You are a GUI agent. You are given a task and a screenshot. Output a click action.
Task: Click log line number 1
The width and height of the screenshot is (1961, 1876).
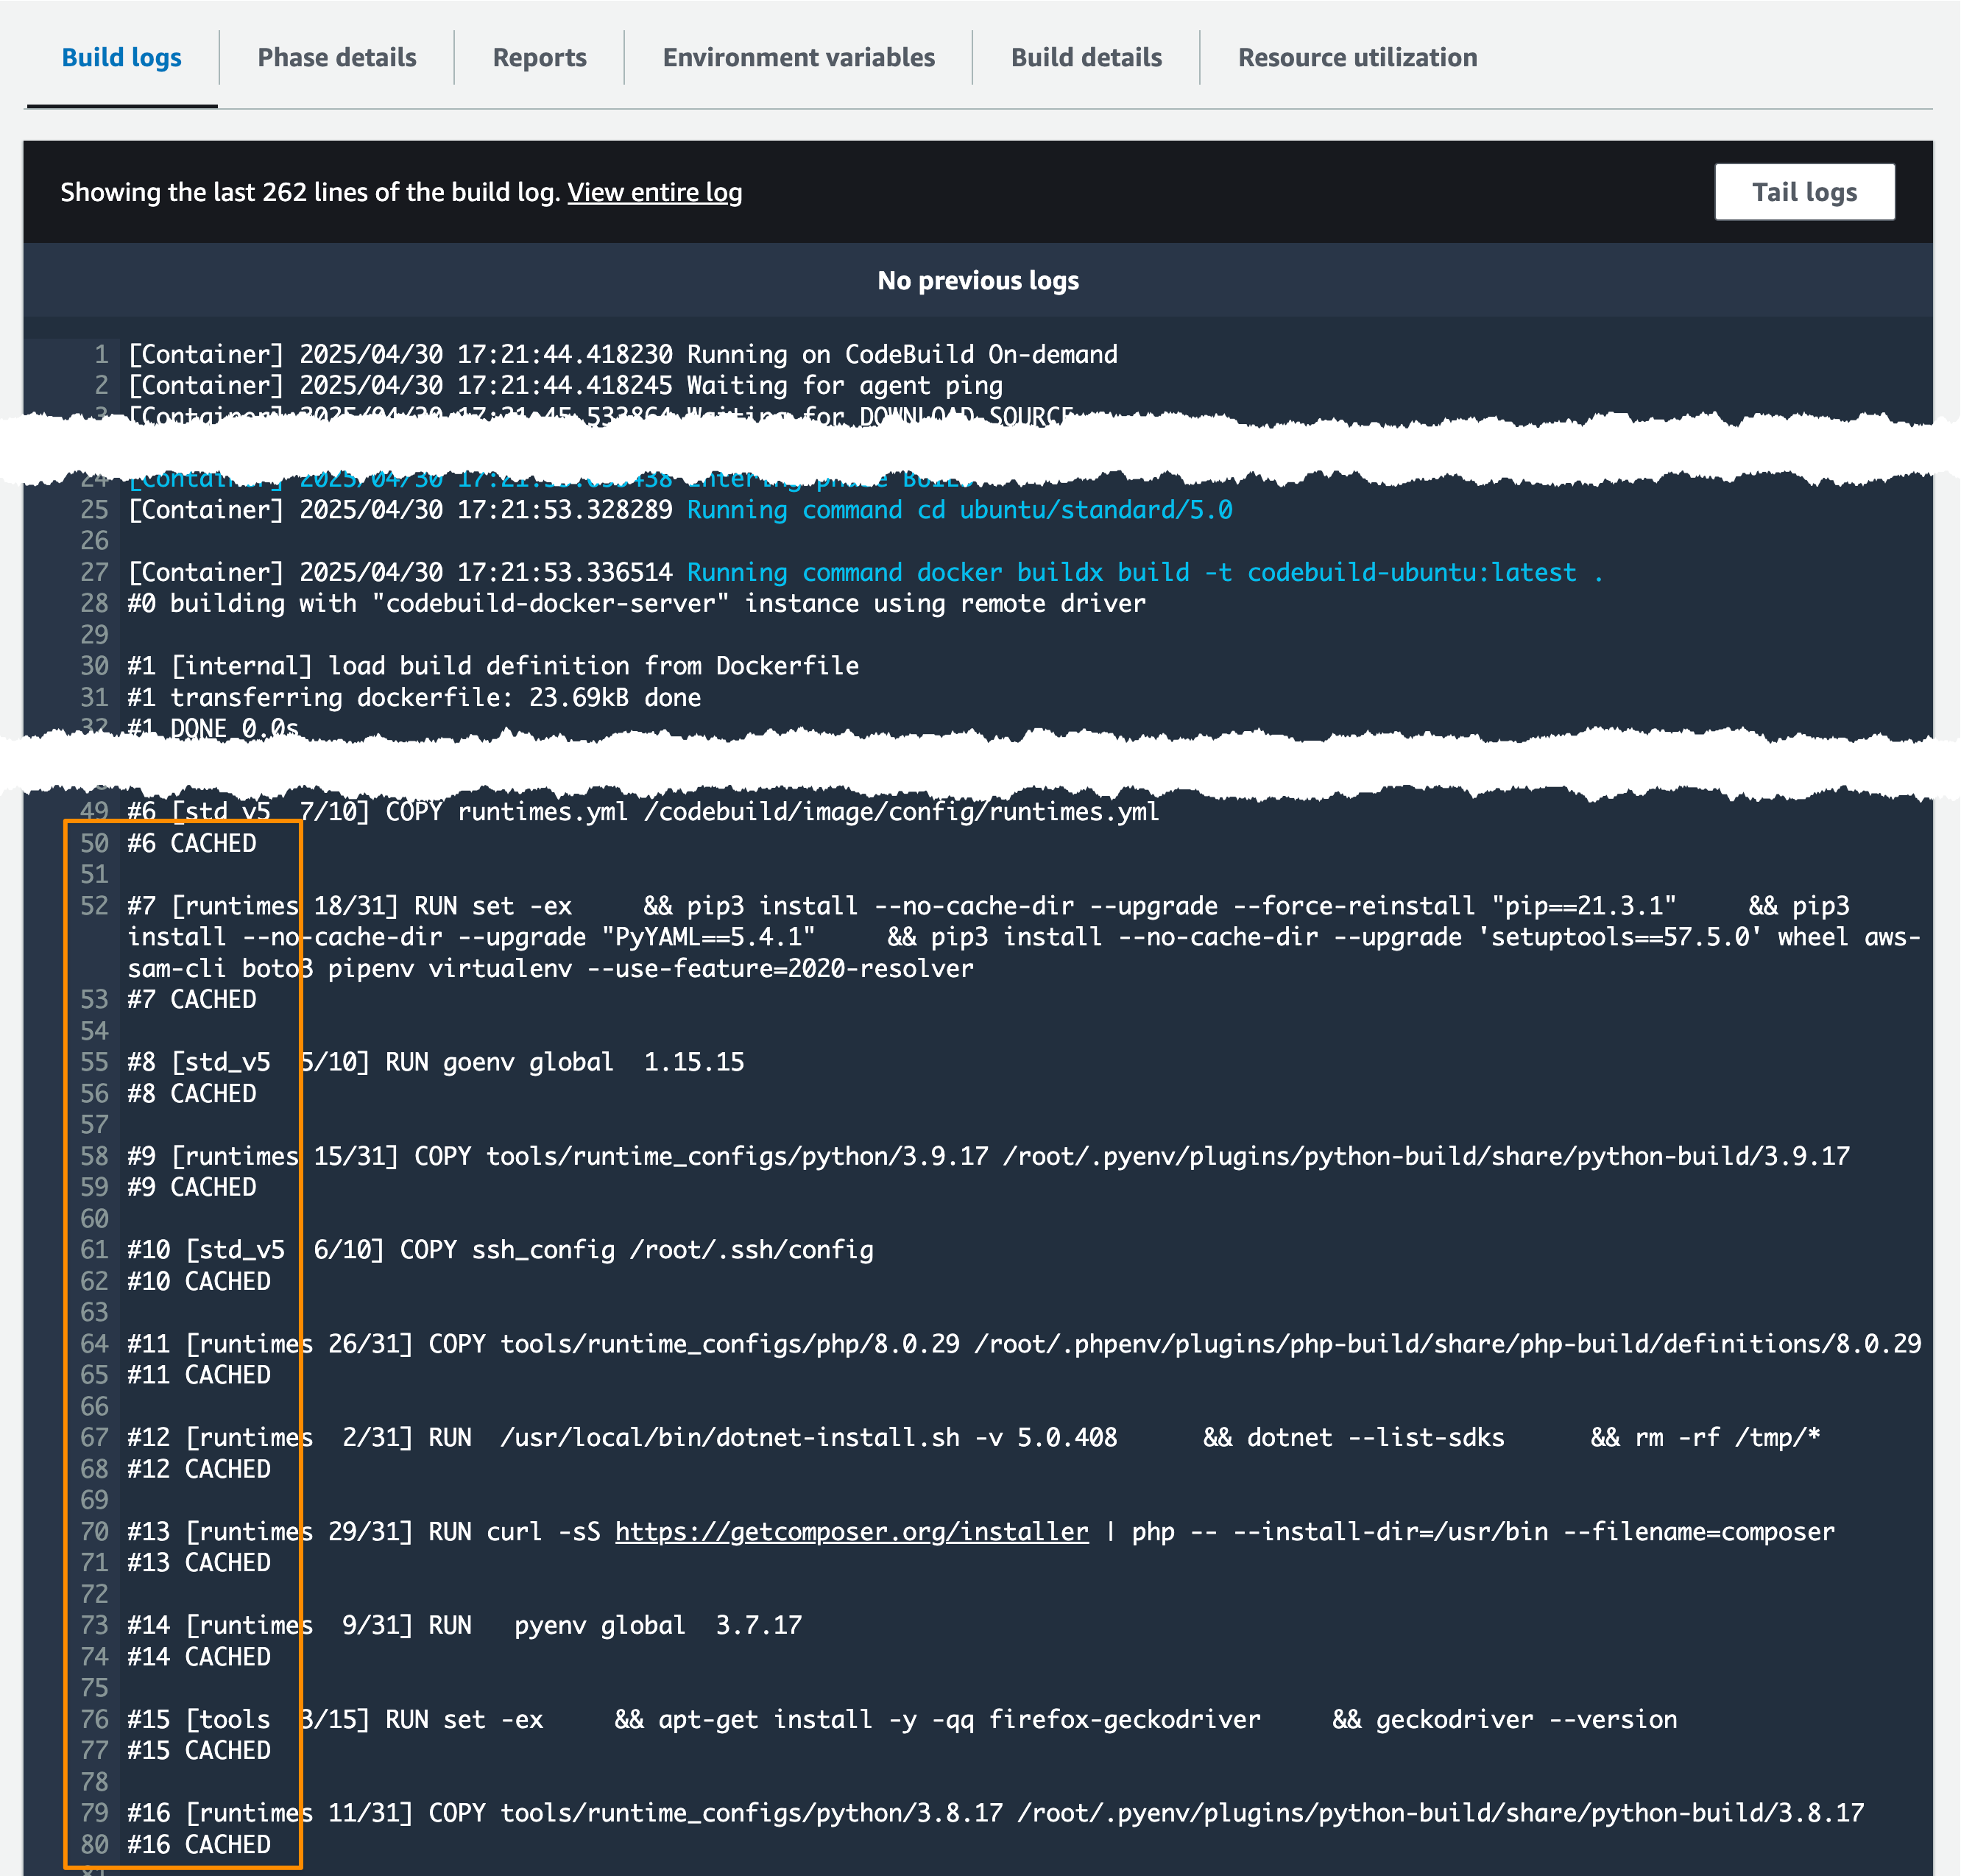click(x=100, y=354)
